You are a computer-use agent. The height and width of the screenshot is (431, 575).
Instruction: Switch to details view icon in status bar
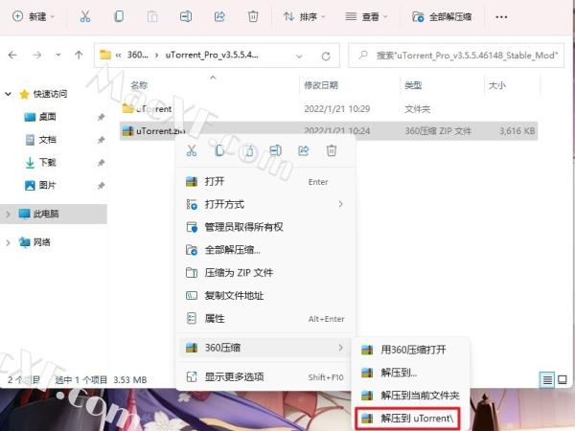coord(547,379)
